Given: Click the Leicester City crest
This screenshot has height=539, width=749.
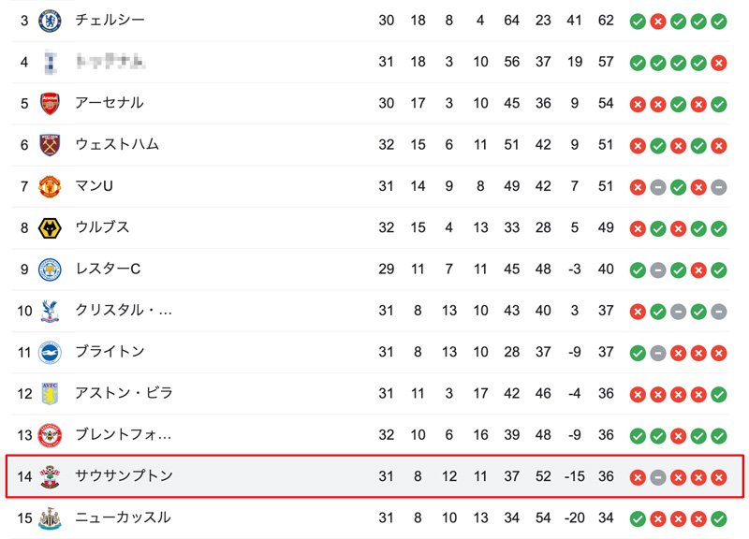Looking at the screenshot, I should click(50, 269).
